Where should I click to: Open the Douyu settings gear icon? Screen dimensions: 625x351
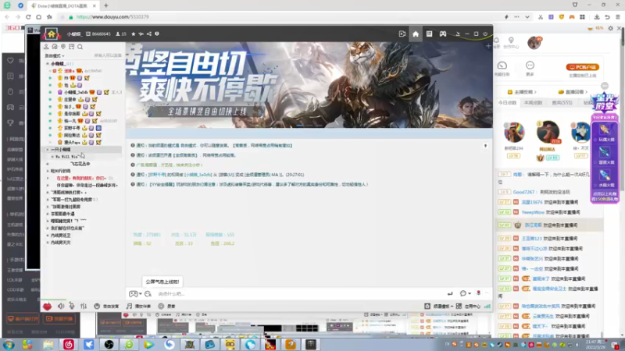[x=611, y=28]
